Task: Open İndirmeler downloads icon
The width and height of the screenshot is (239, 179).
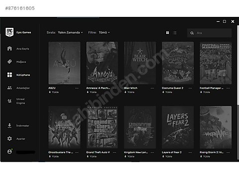Action: tap(9, 125)
